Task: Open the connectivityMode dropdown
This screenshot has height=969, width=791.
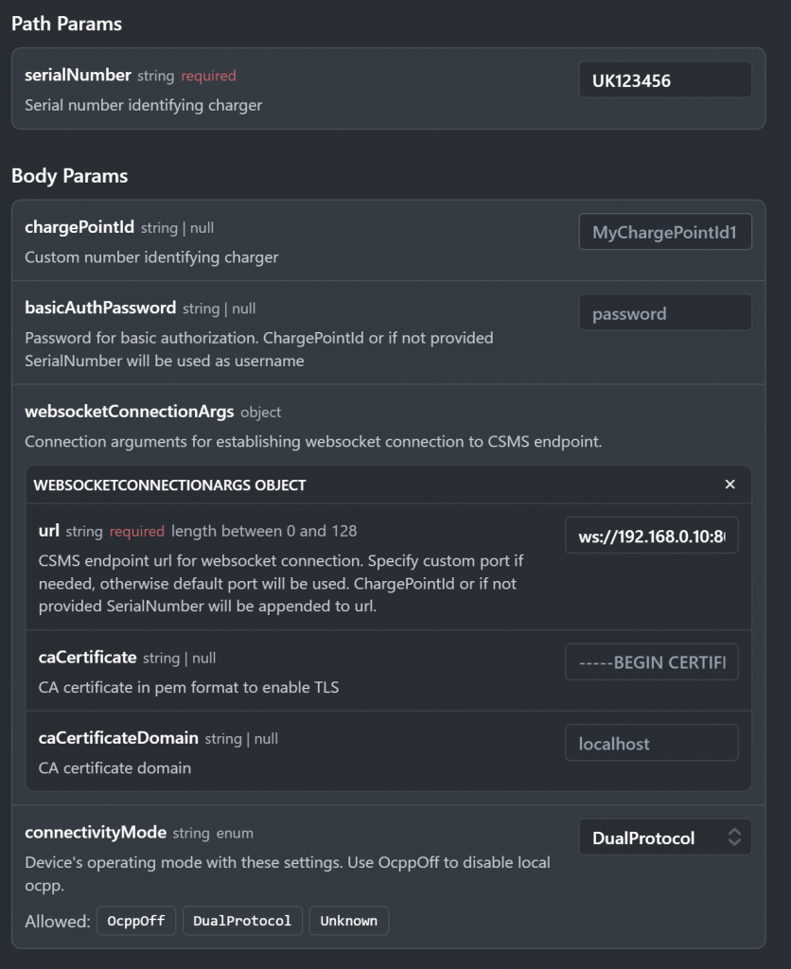Action: point(664,837)
